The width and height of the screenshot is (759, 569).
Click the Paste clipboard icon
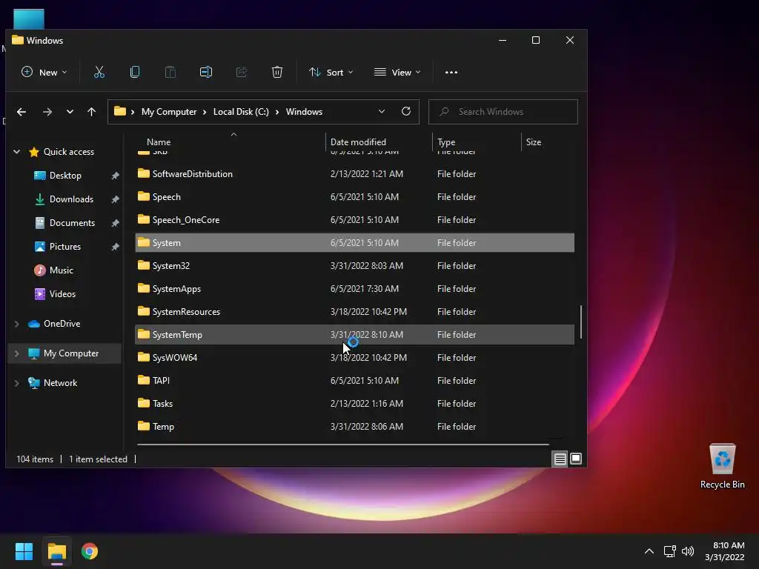[170, 72]
